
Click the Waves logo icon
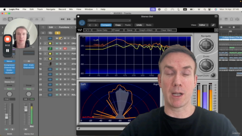80,30
